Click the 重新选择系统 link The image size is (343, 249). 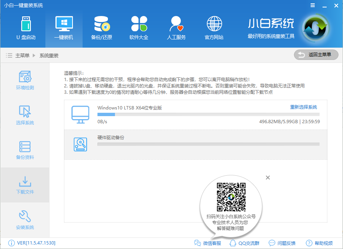click(x=303, y=107)
